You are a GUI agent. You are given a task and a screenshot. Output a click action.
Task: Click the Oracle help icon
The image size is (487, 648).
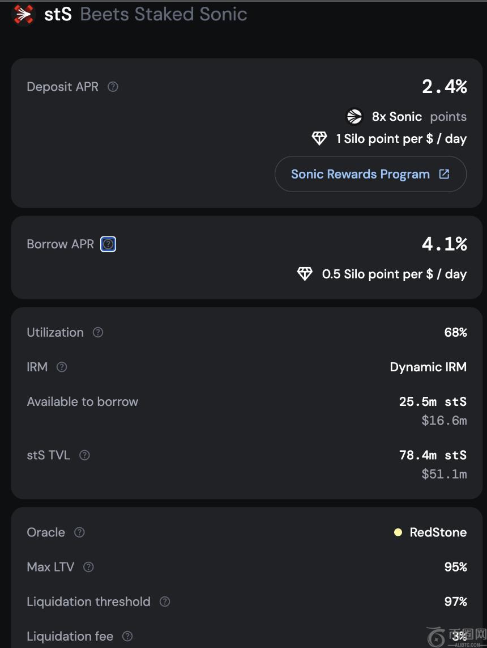(80, 532)
